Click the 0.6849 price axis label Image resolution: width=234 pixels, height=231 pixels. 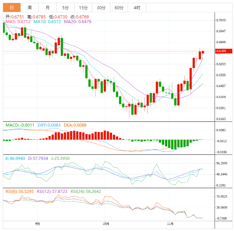221,42
